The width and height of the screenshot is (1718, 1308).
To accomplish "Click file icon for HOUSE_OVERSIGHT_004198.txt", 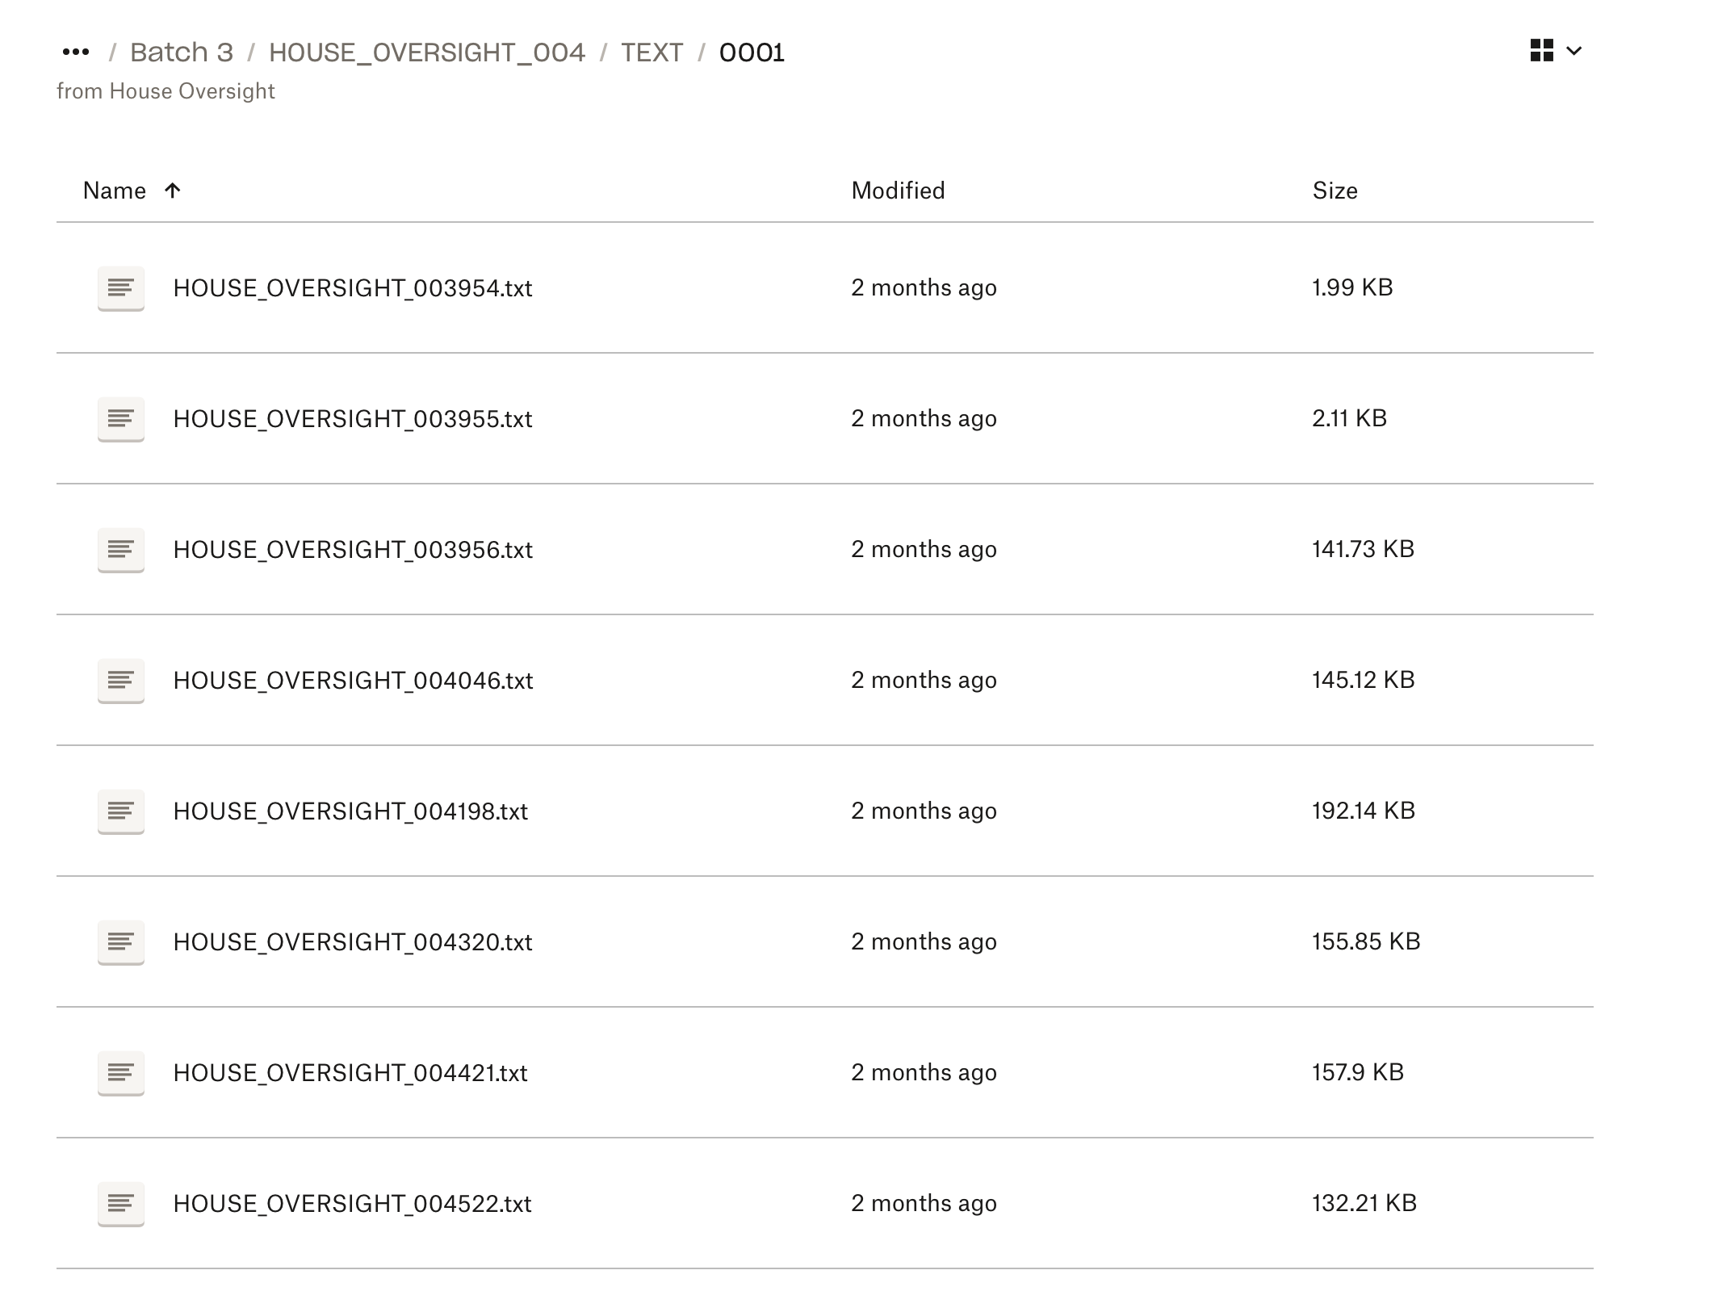I will point(121,811).
